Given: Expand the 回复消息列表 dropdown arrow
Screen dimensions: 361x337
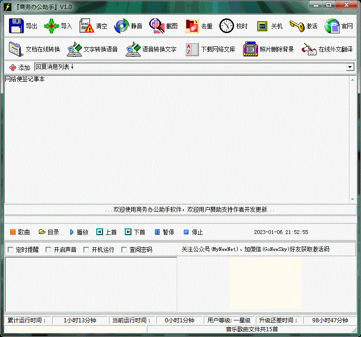Looking at the screenshot, I should [x=350, y=68].
